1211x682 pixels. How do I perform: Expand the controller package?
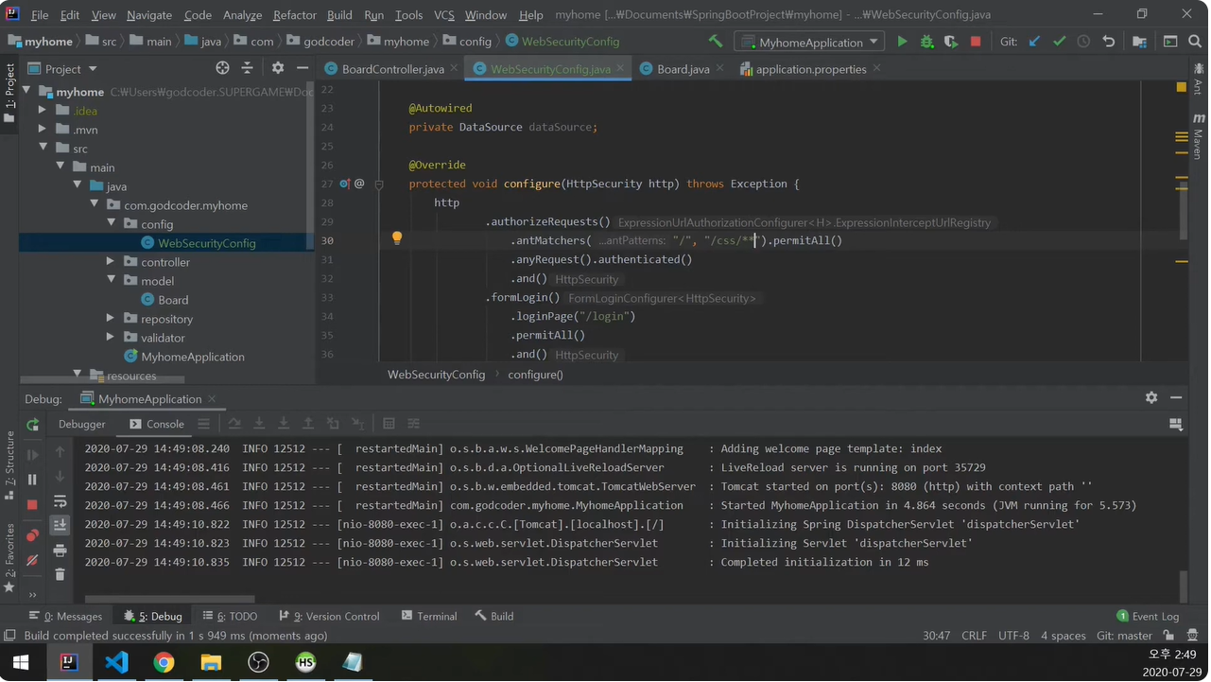pyautogui.click(x=111, y=262)
